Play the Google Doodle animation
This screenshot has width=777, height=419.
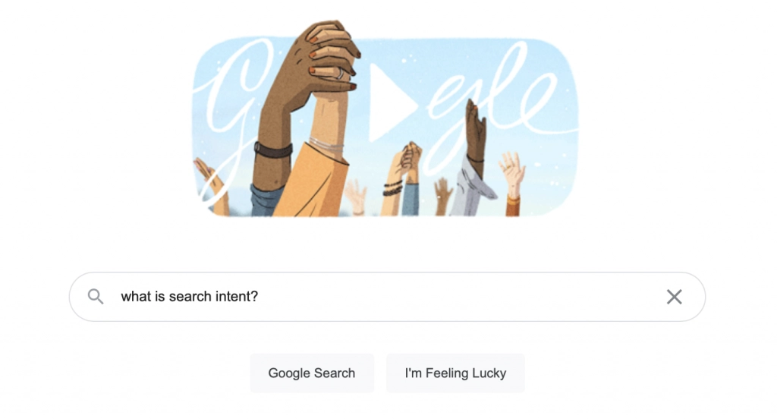pyautogui.click(x=391, y=103)
